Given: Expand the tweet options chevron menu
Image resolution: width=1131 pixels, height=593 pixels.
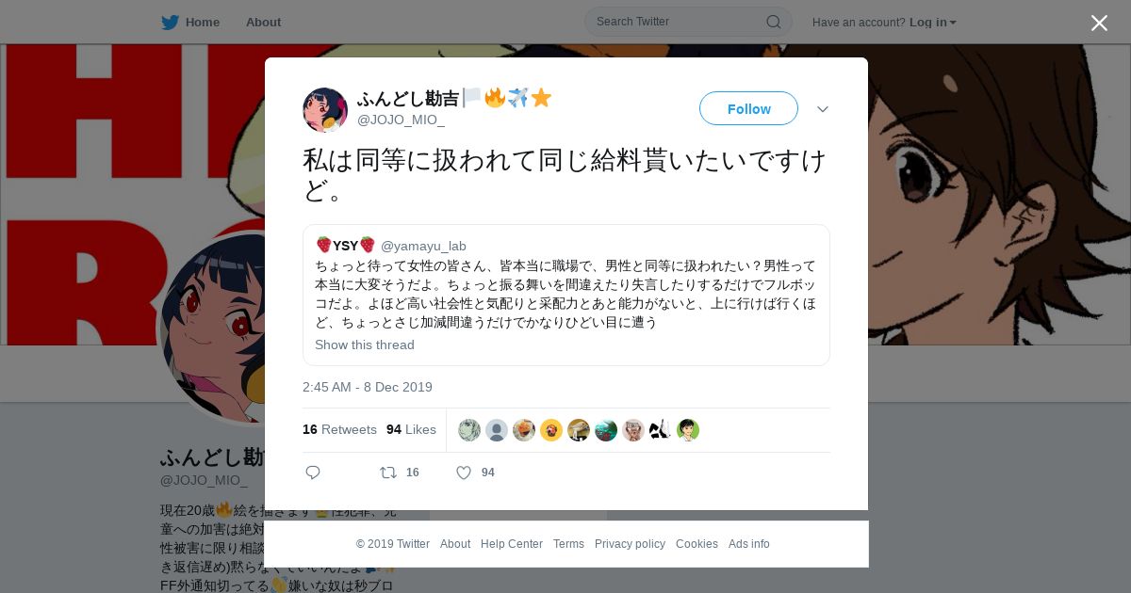Looking at the screenshot, I should coord(823,109).
